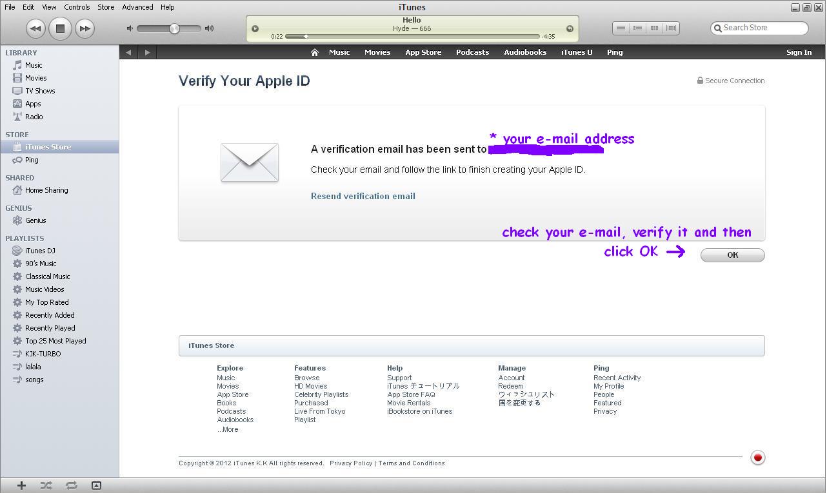Switch to album list view icon
Screen dimensions: 827x493
coord(637,28)
